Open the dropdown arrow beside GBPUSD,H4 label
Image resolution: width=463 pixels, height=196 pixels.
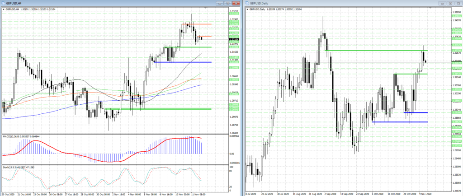click(x=4, y=9)
